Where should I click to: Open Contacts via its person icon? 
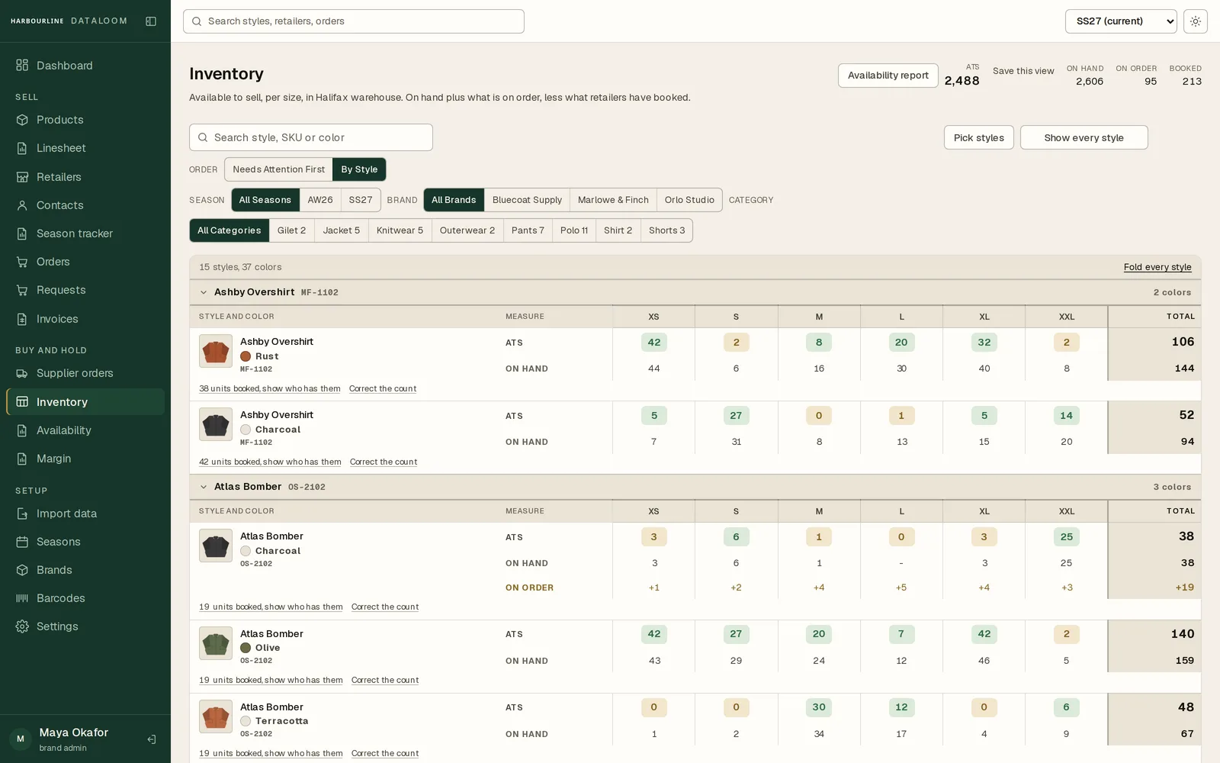point(22,205)
